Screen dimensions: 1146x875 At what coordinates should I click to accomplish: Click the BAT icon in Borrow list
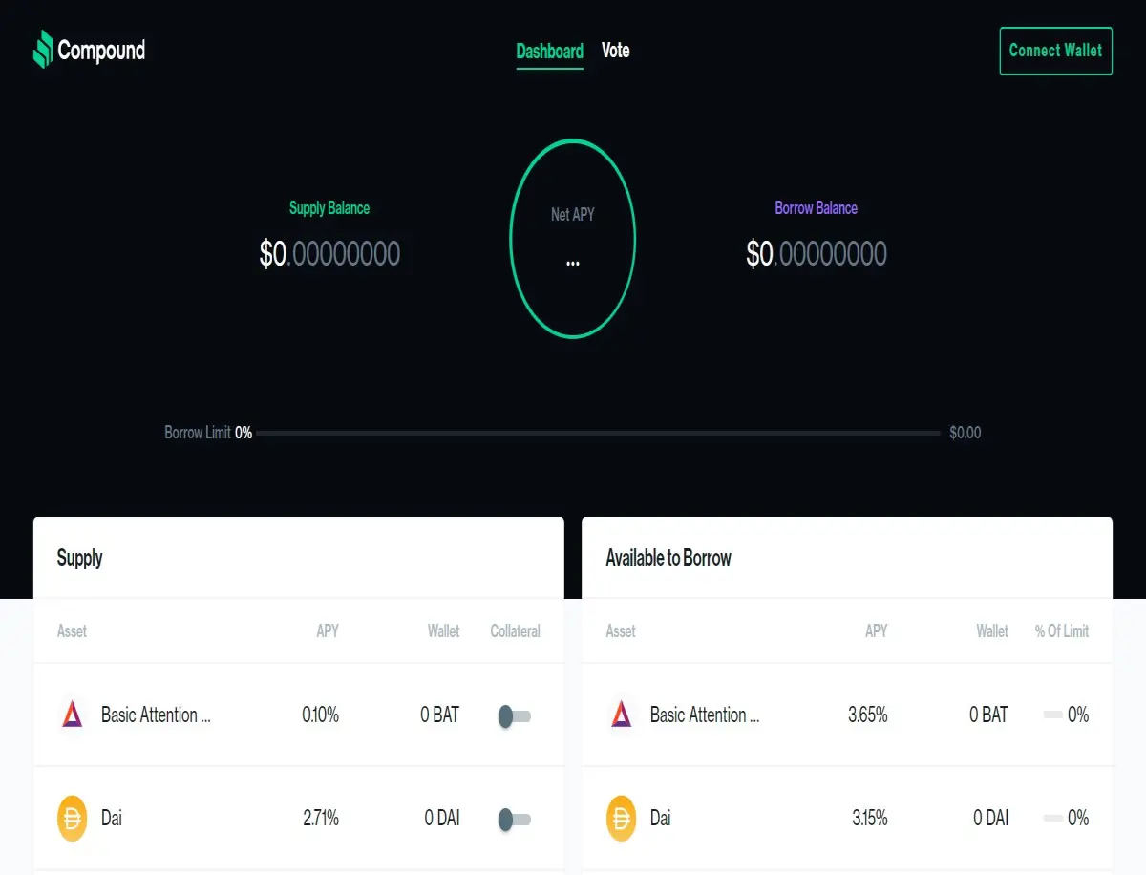pyautogui.click(x=621, y=715)
